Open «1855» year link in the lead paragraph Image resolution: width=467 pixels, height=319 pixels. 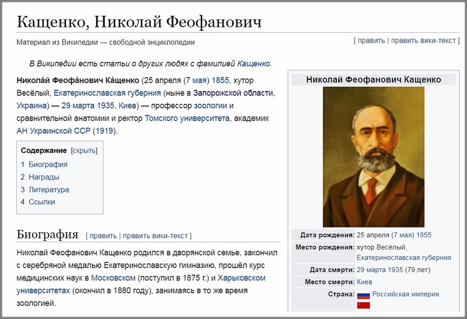(x=221, y=80)
